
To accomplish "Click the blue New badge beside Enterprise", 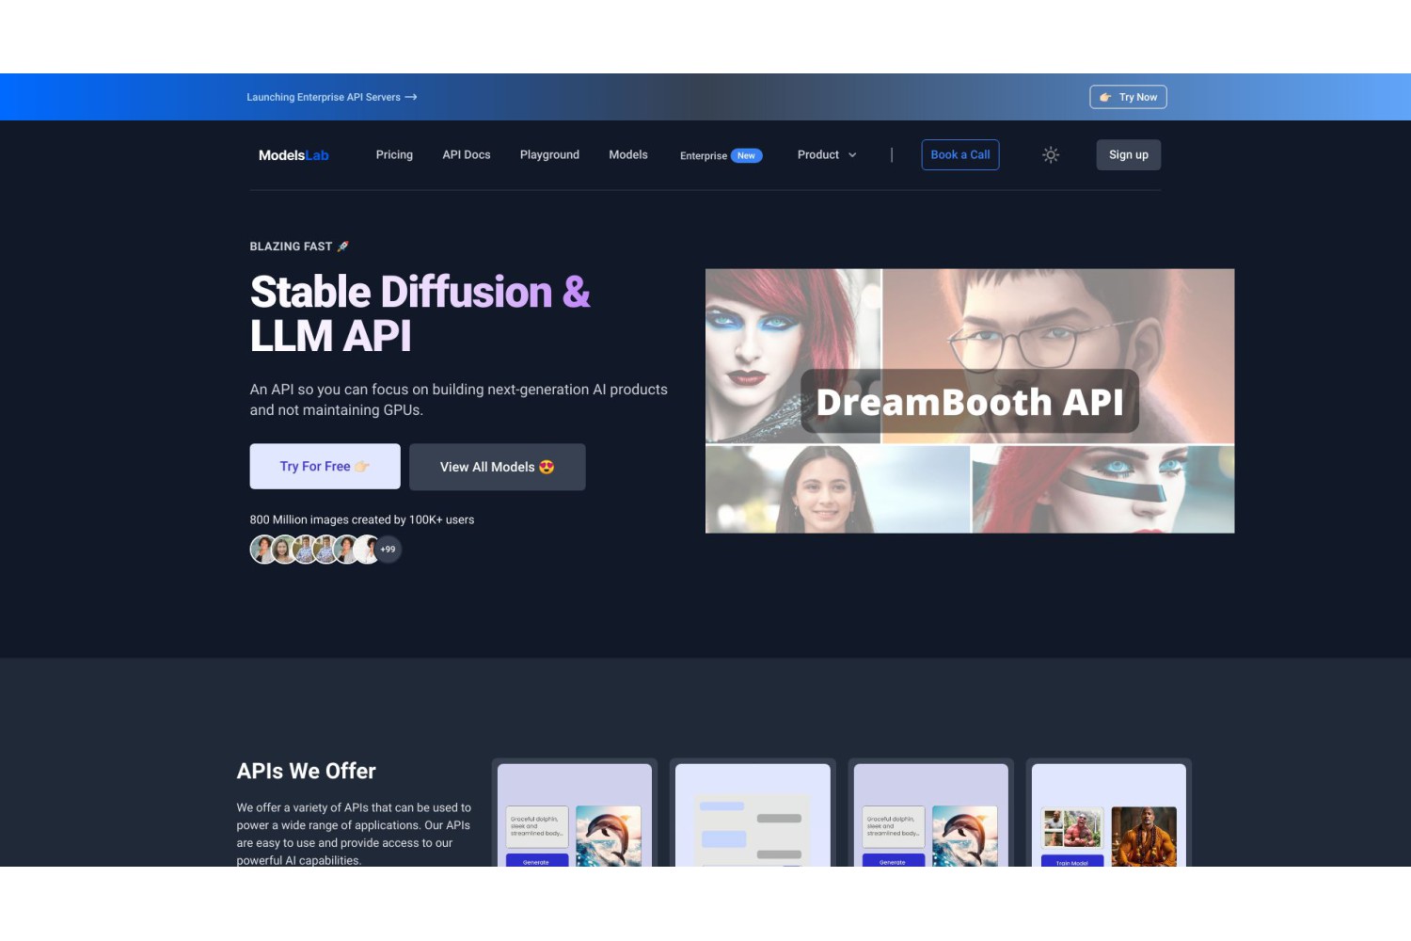I will coord(747,156).
